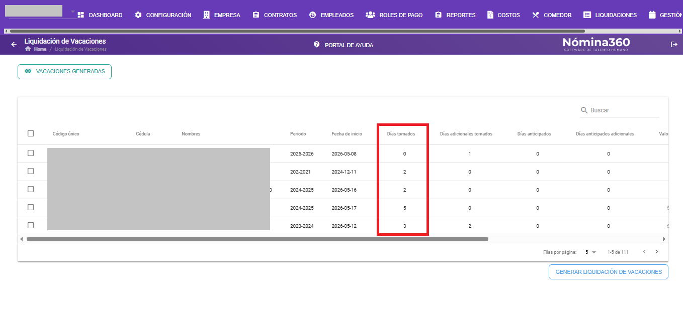Open the DASHBOARD menu

coord(100,15)
